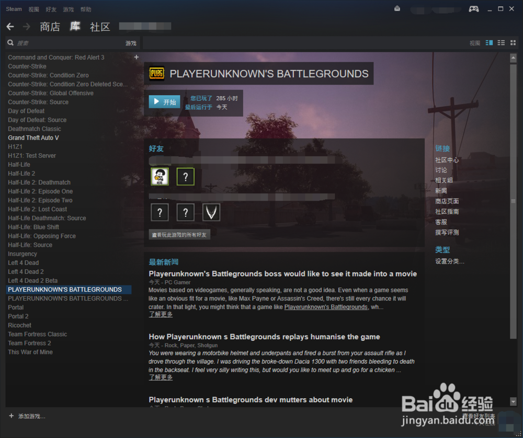Open news about PUBG boss wanting a movie

[x=283, y=274]
